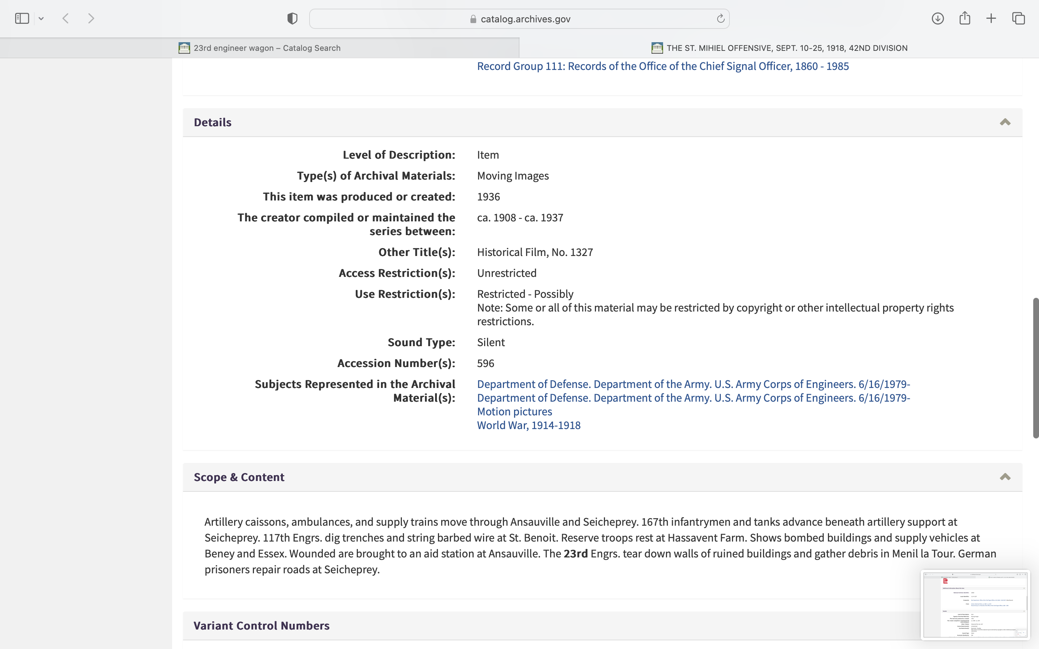Show downloads via toolbar icon

click(x=938, y=18)
